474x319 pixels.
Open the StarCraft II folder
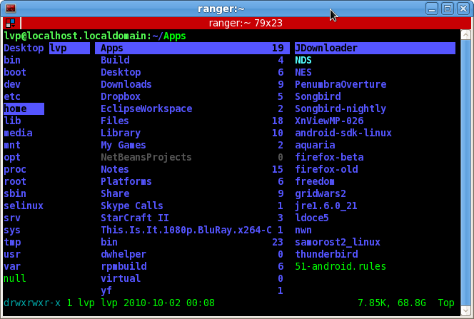tap(134, 218)
